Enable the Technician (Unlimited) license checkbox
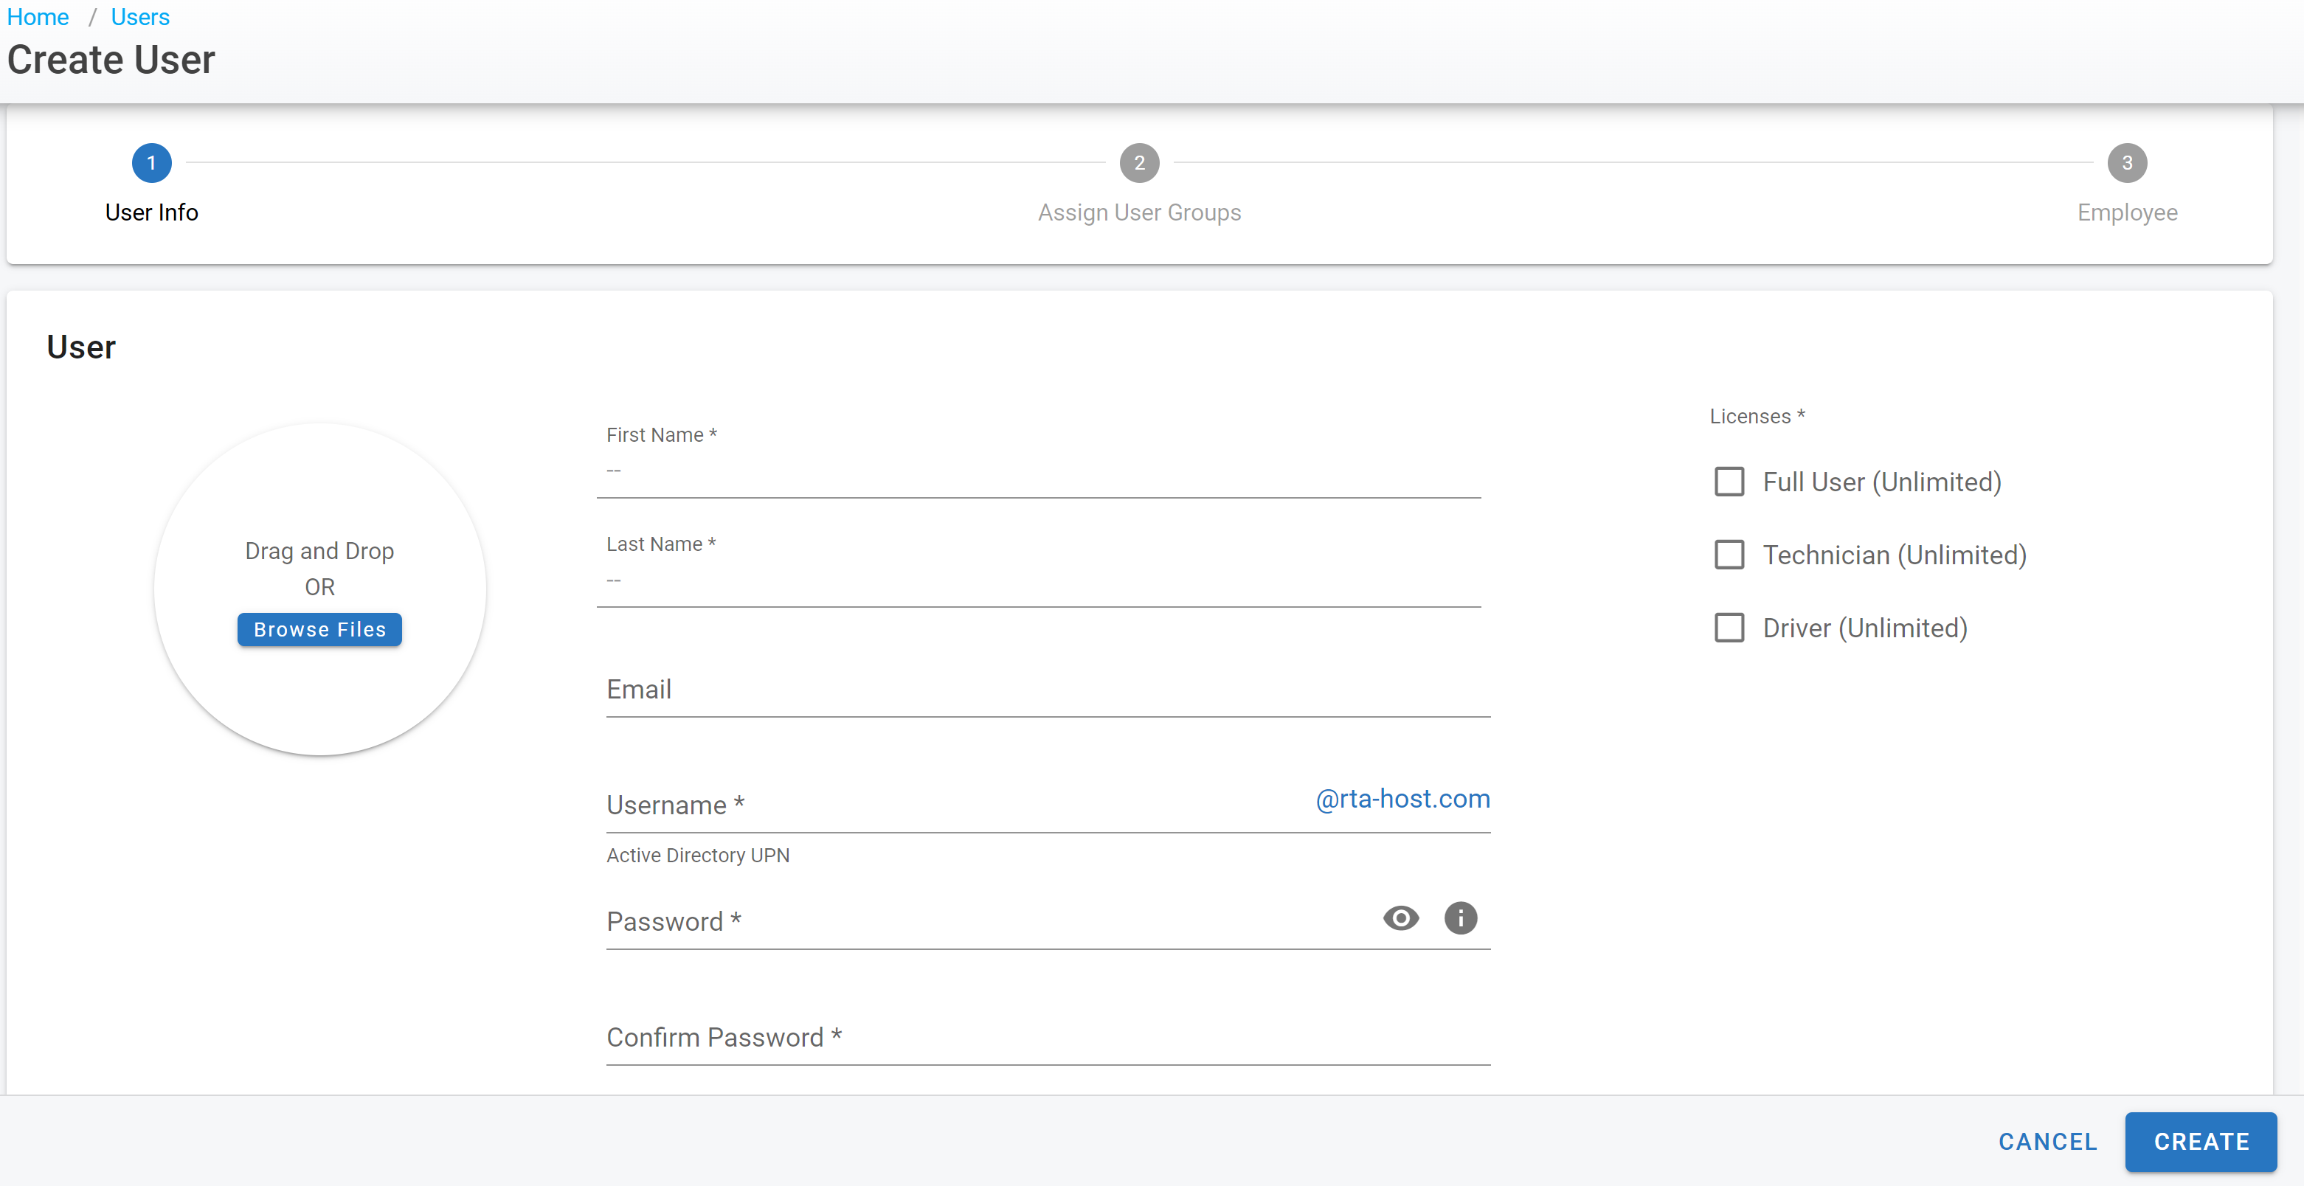 (1729, 555)
